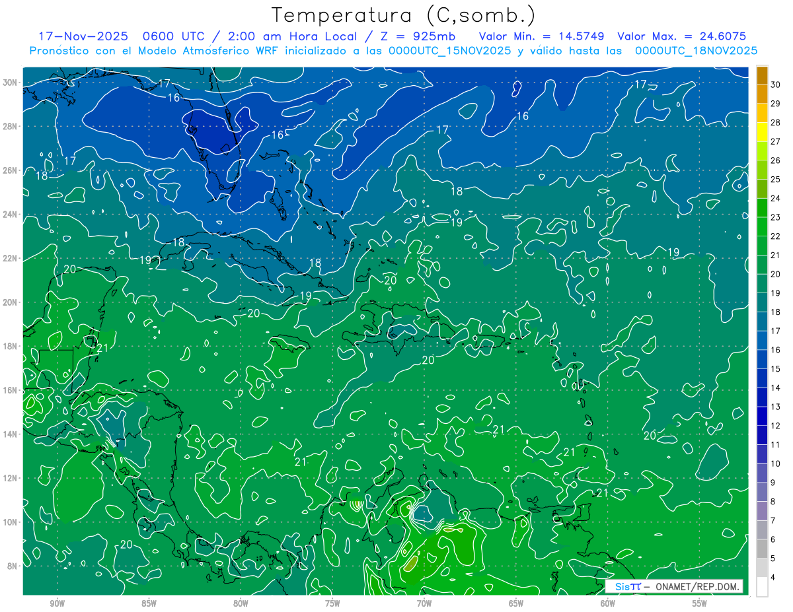Click the "14N" latitude axis label

coord(9,434)
